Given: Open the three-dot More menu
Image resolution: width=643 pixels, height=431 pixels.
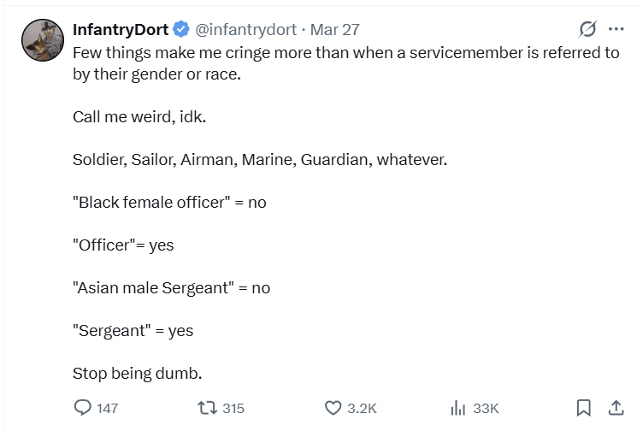Looking at the screenshot, I should tap(616, 29).
